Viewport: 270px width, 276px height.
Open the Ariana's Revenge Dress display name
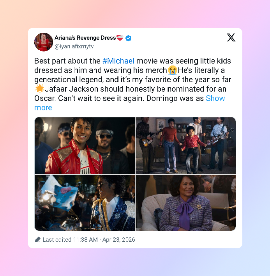tap(85, 38)
